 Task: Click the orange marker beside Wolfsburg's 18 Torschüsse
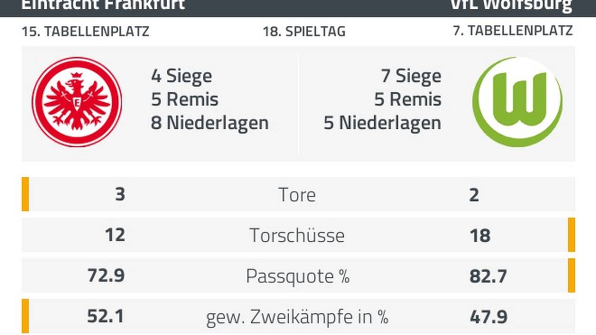pyautogui.click(x=572, y=235)
